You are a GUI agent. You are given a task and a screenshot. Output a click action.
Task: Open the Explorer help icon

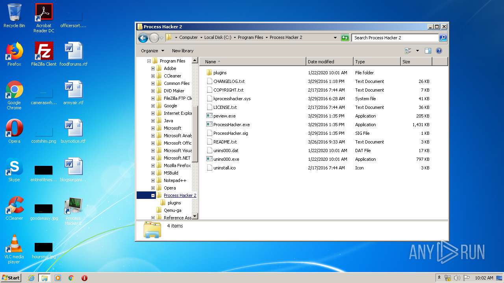439,51
